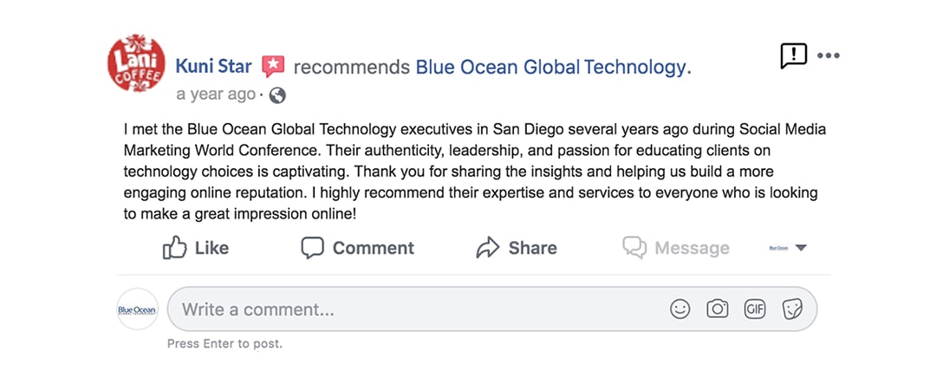Click the greyed-out Message button

(676, 248)
